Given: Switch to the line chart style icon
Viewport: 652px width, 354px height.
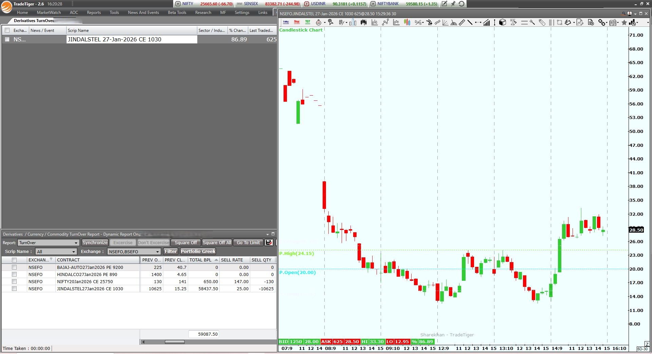Looking at the screenshot, I should coord(385,22).
